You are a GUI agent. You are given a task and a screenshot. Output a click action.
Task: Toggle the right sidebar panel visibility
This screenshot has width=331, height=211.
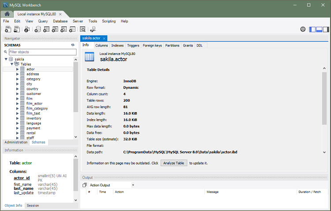click(326, 29)
